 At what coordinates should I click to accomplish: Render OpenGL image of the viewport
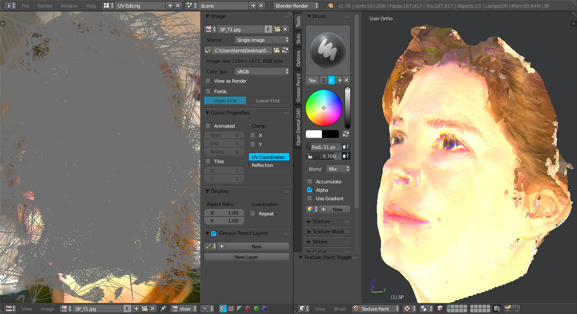click(508, 309)
